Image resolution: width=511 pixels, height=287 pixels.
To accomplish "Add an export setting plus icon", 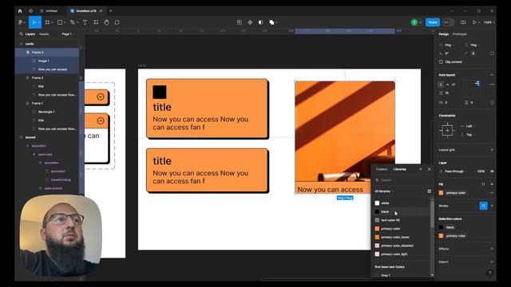I will pos(492,261).
